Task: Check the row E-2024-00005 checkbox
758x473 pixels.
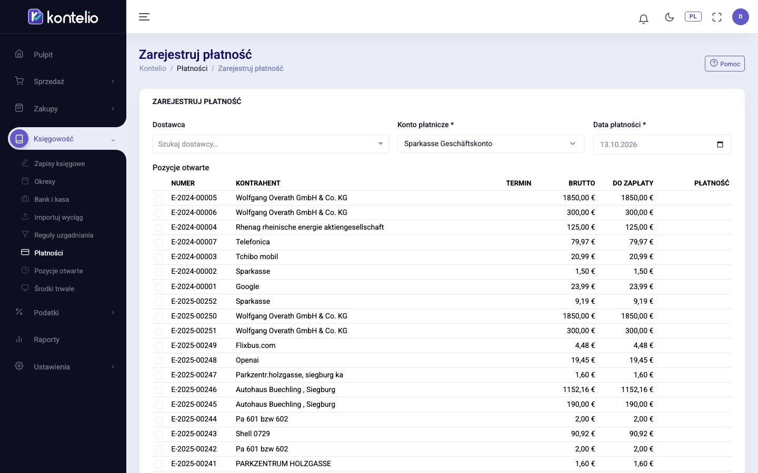Action: coord(159,198)
